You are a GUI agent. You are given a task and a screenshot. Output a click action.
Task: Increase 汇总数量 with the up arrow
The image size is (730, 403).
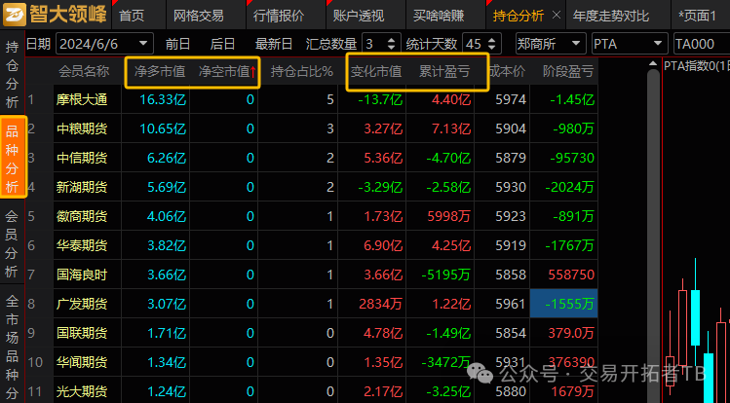pos(392,40)
